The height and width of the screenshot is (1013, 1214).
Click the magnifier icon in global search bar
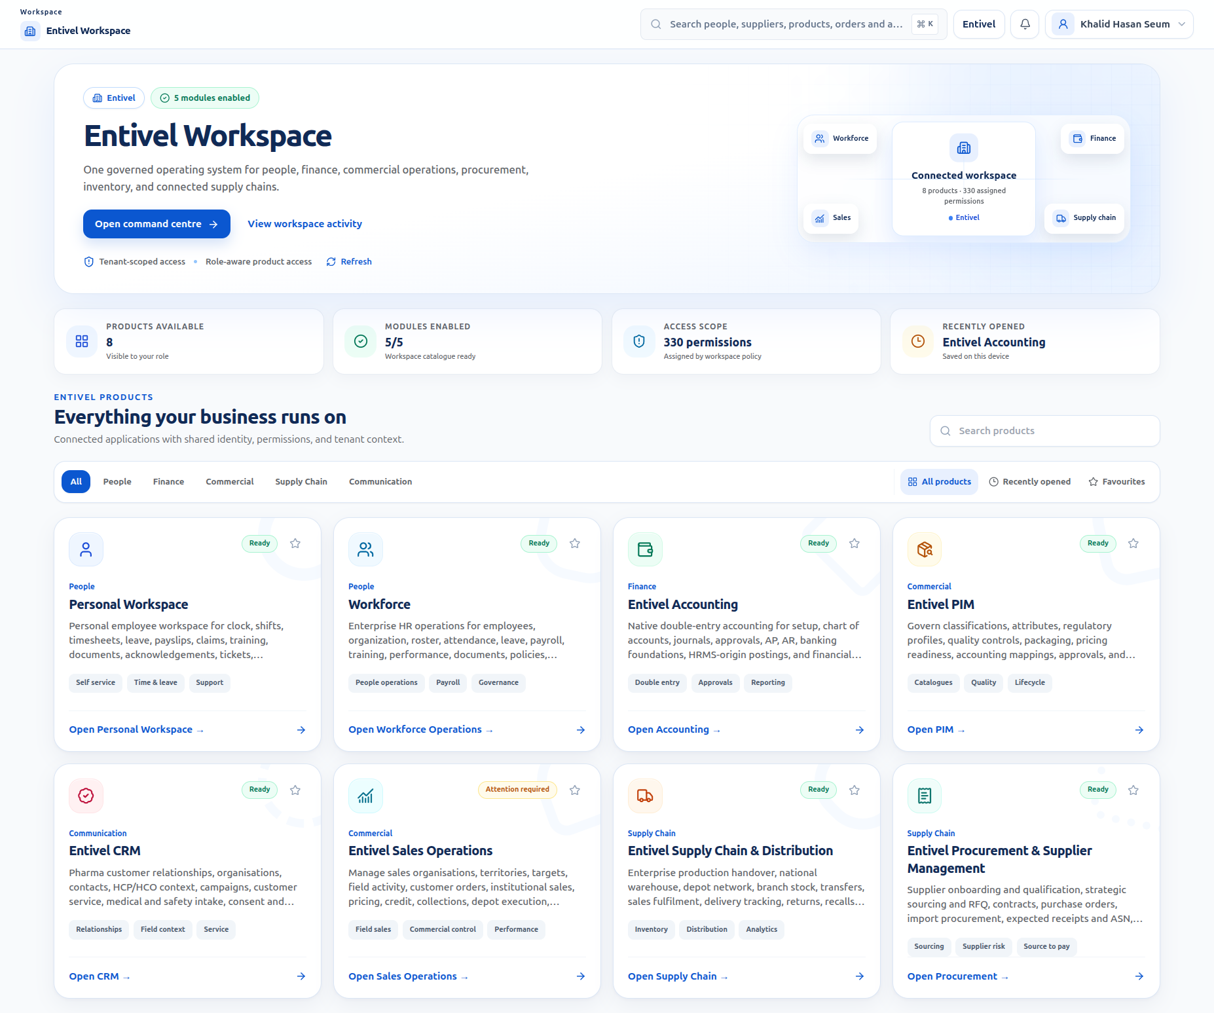(656, 24)
